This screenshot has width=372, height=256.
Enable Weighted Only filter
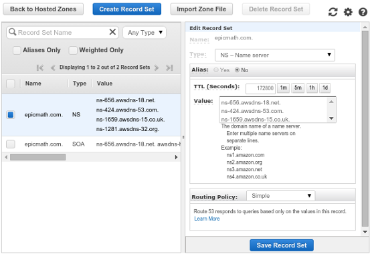click(73, 50)
